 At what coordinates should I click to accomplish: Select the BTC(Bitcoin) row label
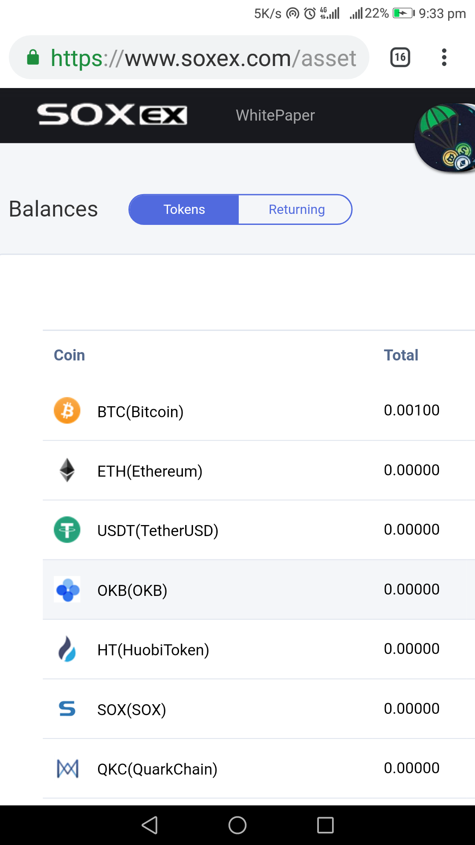click(x=140, y=412)
